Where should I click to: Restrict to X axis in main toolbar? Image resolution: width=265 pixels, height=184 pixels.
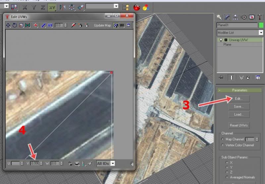(x=25, y=7)
